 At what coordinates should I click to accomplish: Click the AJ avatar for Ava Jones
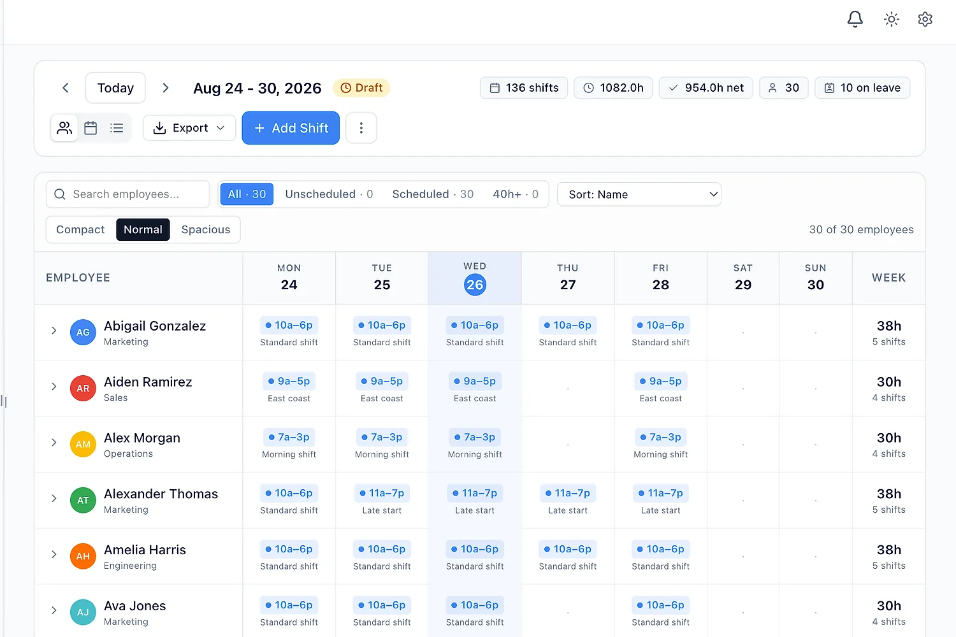83,613
